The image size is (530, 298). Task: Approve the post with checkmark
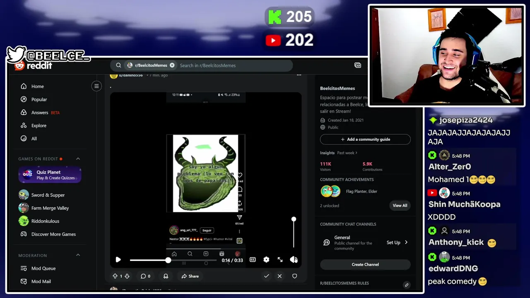pyautogui.click(x=267, y=276)
